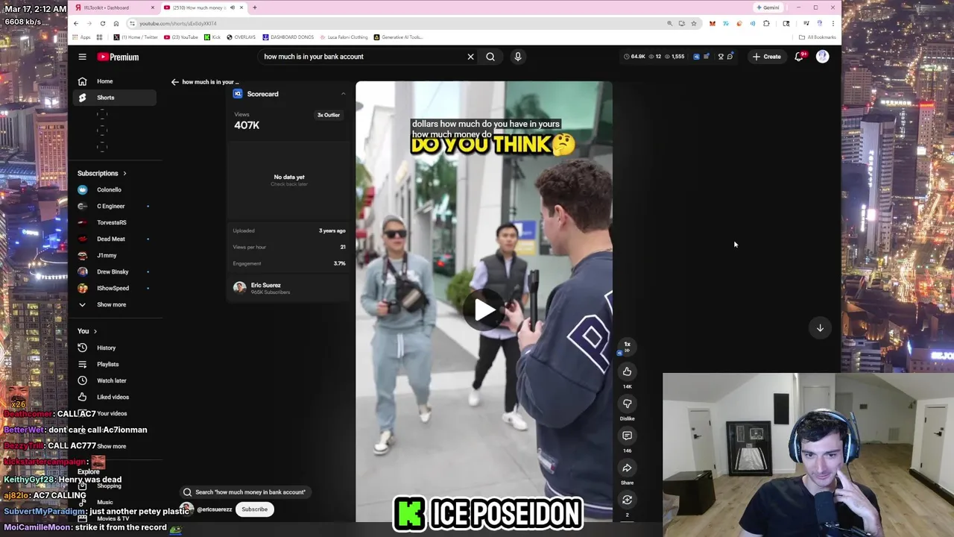Expand Subscriptions section chevron
The image size is (954, 537).
coord(124,173)
